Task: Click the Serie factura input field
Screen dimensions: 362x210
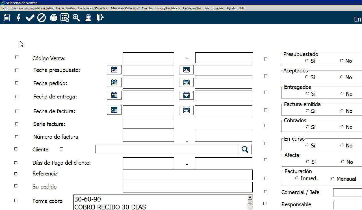Action: point(148,123)
